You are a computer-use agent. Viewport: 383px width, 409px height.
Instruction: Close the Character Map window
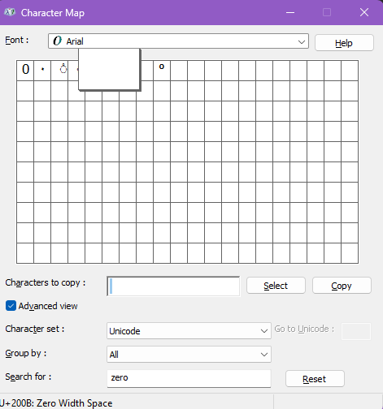364,12
